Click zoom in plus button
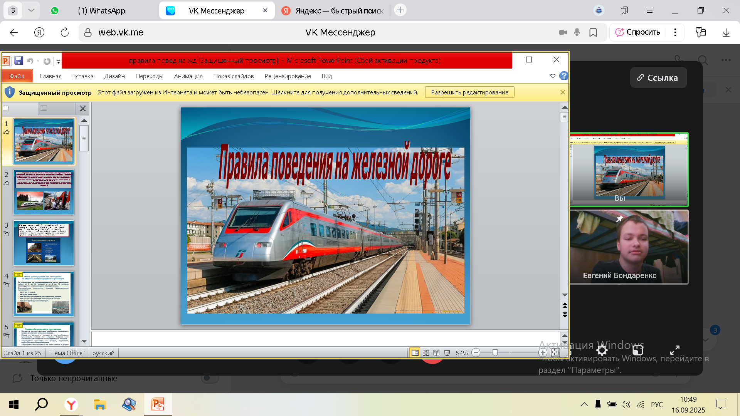The image size is (740, 416). click(543, 352)
